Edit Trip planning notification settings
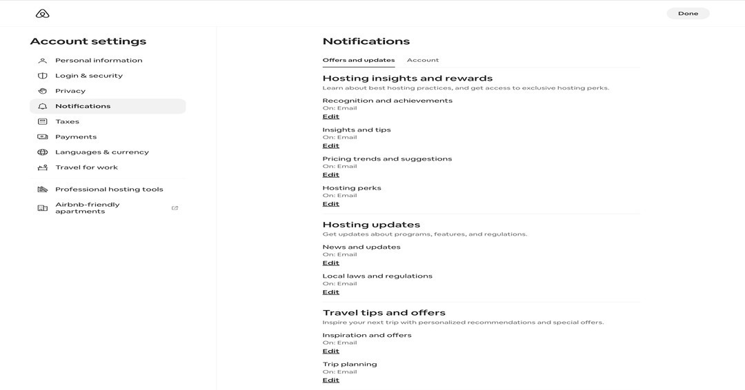Screen dimensions: 745x390 tap(331, 380)
